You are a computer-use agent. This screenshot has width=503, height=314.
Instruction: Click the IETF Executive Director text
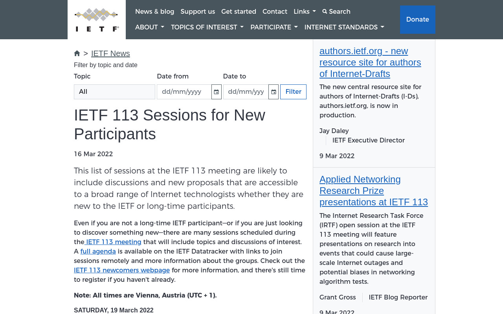point(369,141)
